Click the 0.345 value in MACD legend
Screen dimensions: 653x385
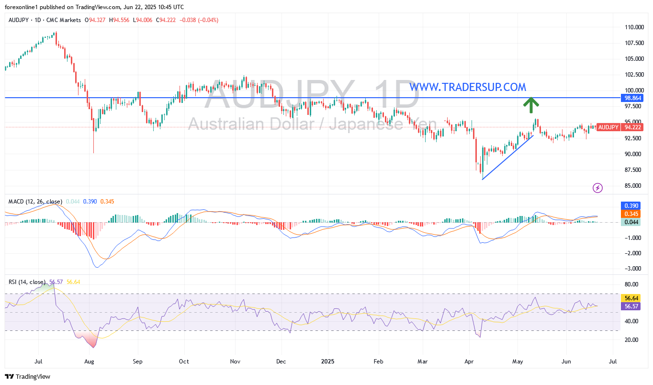(x=108, y=202)
